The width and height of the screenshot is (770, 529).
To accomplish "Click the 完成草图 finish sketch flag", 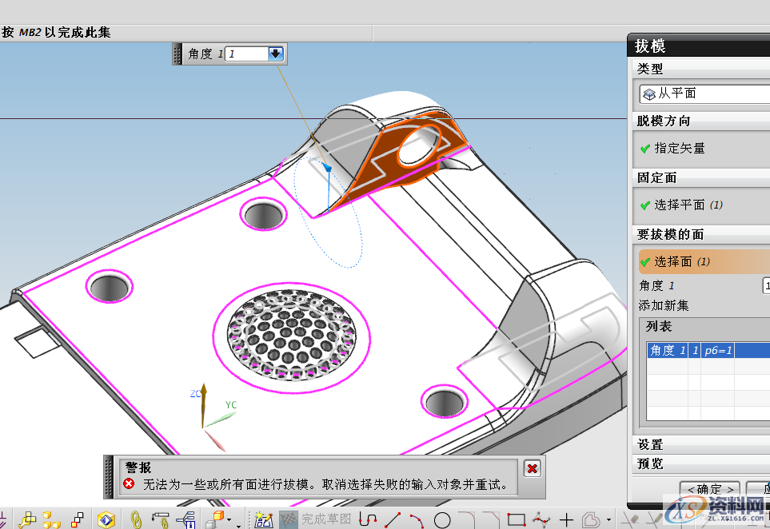I will 289,520.
